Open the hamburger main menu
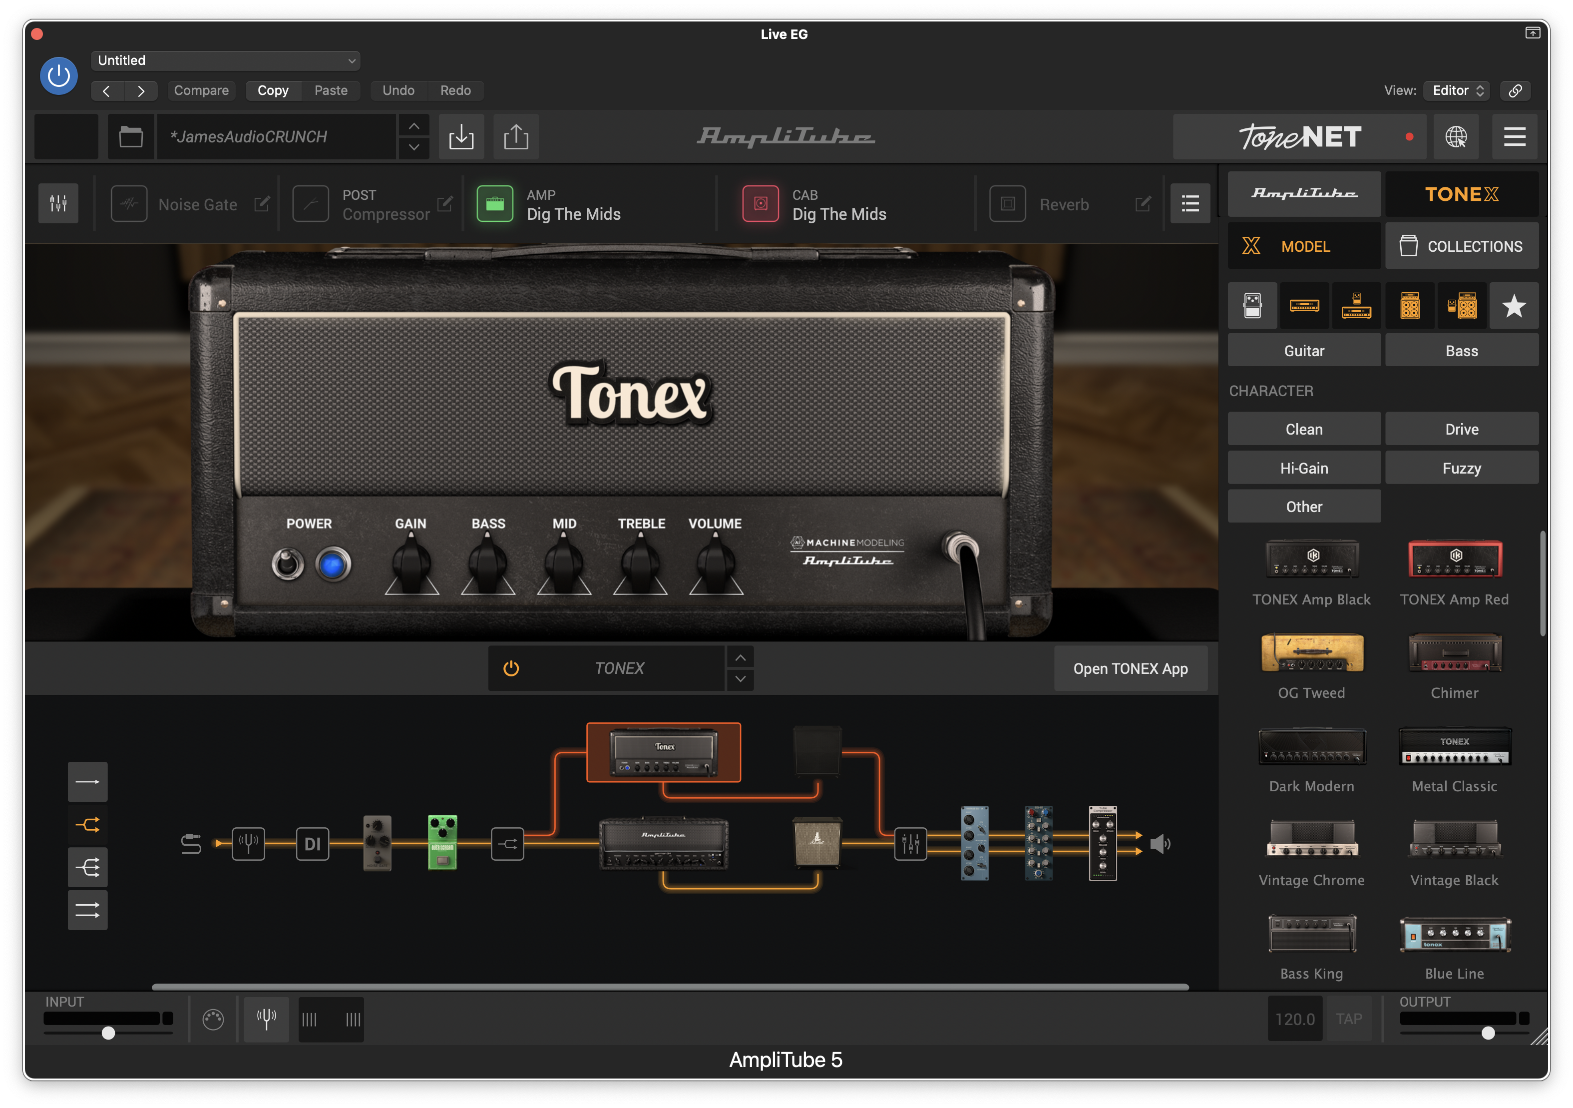 tap(1514, 137)
